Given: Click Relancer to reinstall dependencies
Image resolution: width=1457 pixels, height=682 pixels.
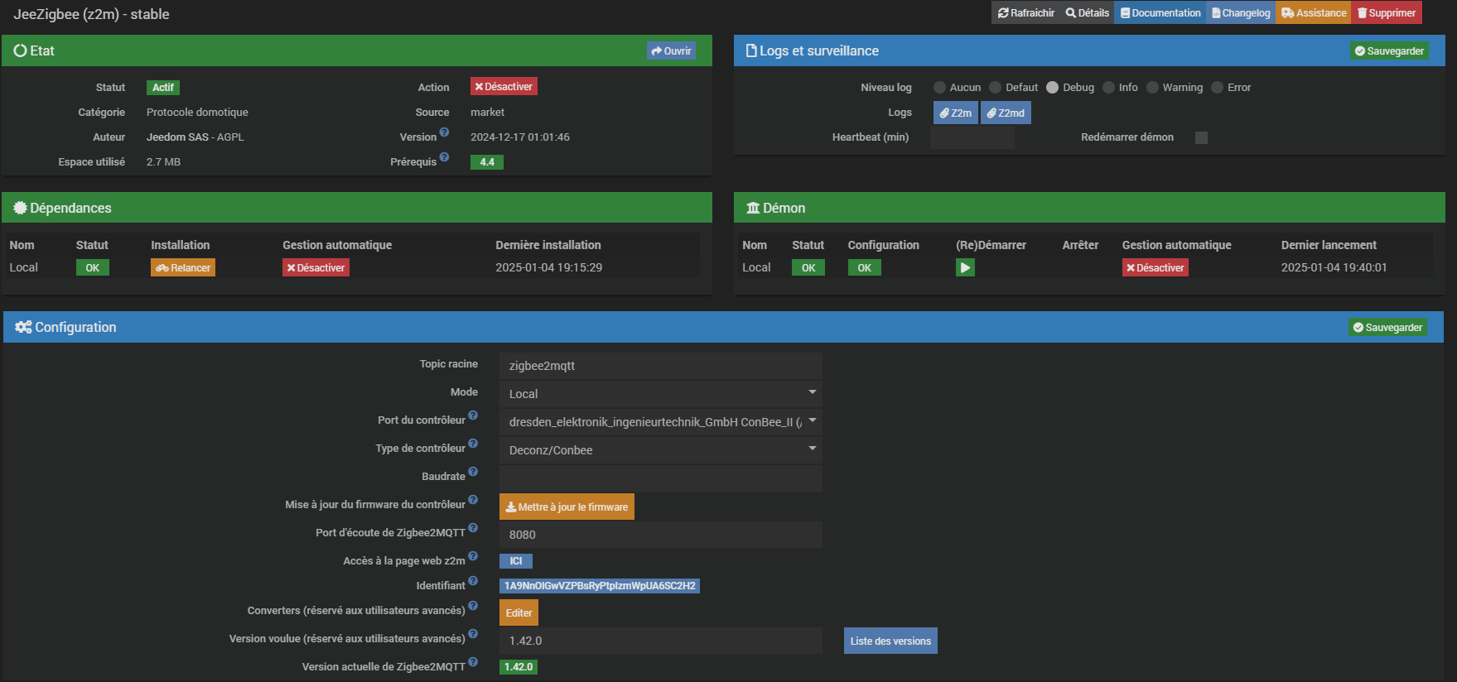Looking at the screenshot, I should [183, 267].
